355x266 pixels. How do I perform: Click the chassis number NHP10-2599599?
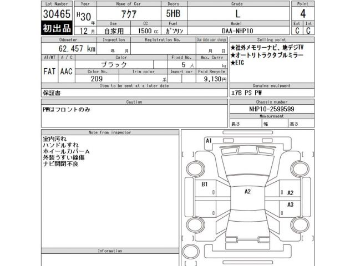click(272, 109)
